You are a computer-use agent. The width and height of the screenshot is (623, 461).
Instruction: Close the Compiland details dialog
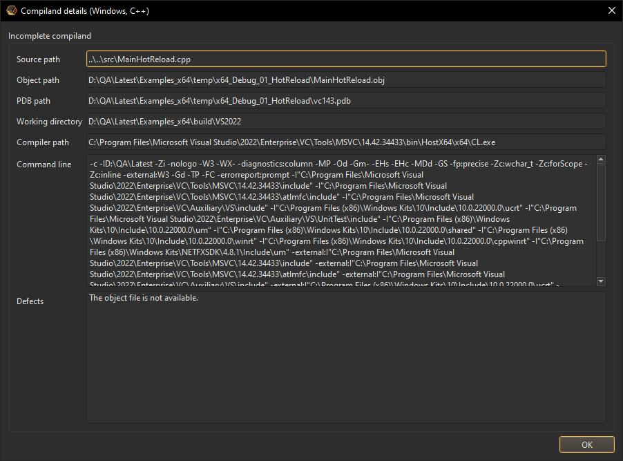pyautogui.click(x=610, y=11)
